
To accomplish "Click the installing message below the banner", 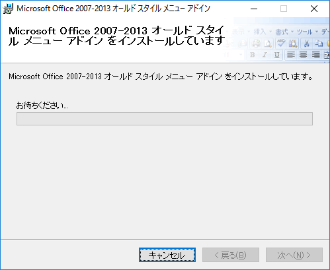I will [x=161, y=77].
